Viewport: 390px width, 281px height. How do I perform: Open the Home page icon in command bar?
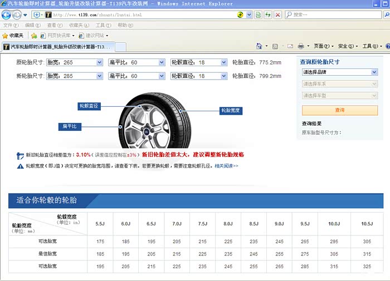coord(259,46)
